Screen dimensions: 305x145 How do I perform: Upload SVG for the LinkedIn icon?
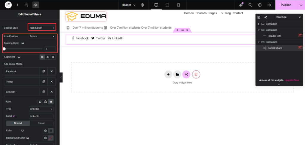(x=46, y=101)
